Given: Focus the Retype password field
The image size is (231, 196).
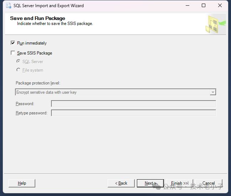Looking at the screenshot, I should (134, 113).
